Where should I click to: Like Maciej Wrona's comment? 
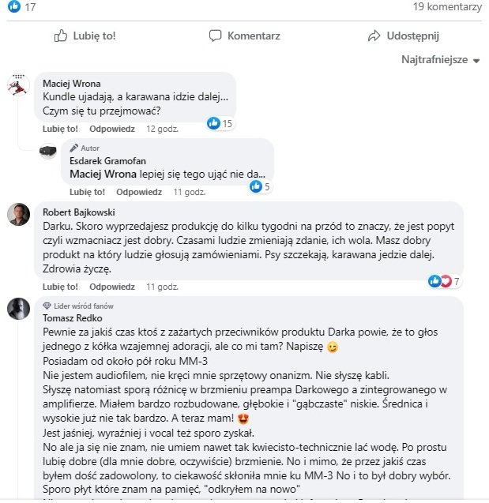(x=60, y=129)
